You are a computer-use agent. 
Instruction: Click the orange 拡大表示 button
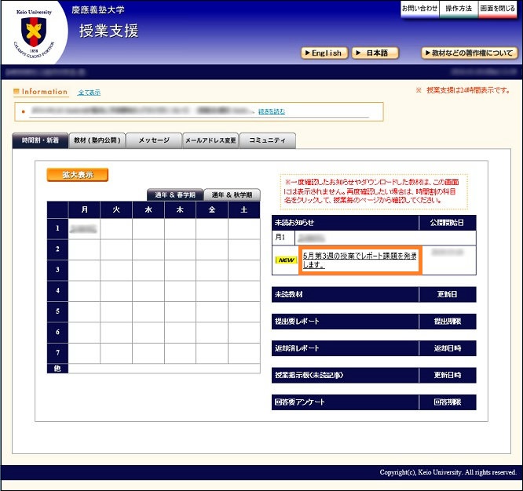click(x=77, y=175)
